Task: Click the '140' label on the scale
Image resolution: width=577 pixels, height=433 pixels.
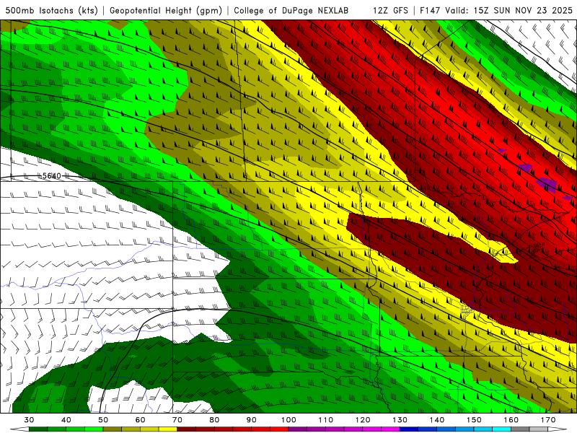Action: coord(437,420)
